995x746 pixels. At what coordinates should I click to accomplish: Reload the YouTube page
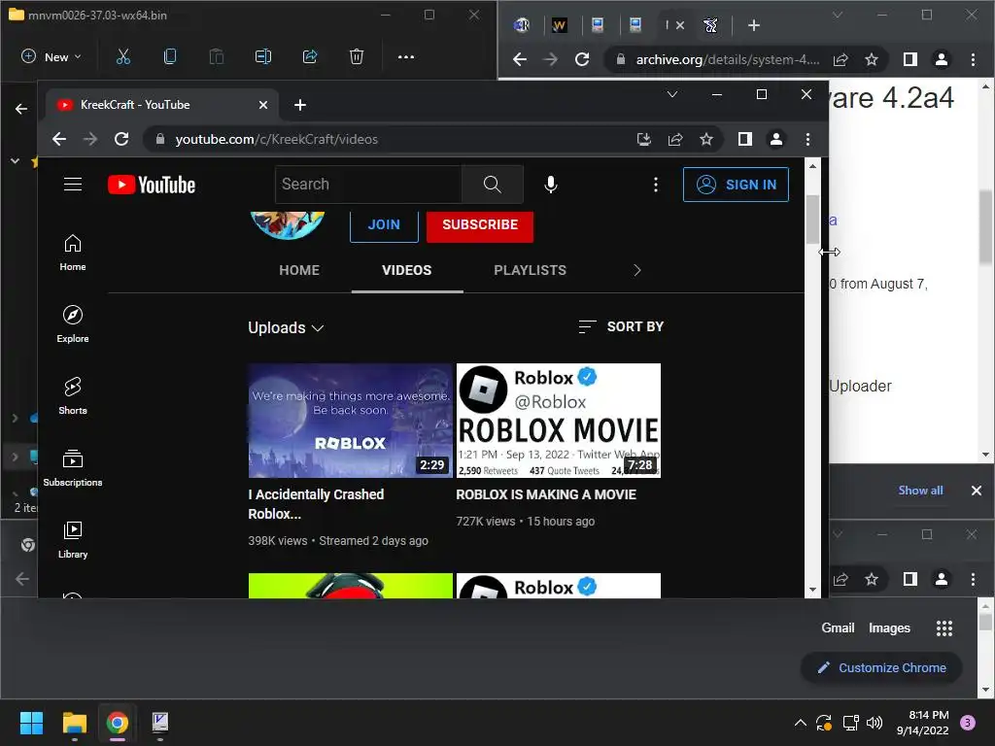121,139
